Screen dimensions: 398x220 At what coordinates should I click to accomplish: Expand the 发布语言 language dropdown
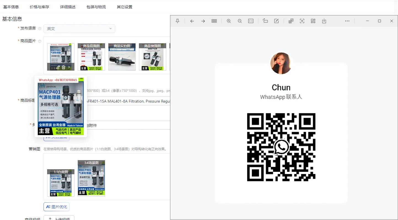click(x=79, y=29)
